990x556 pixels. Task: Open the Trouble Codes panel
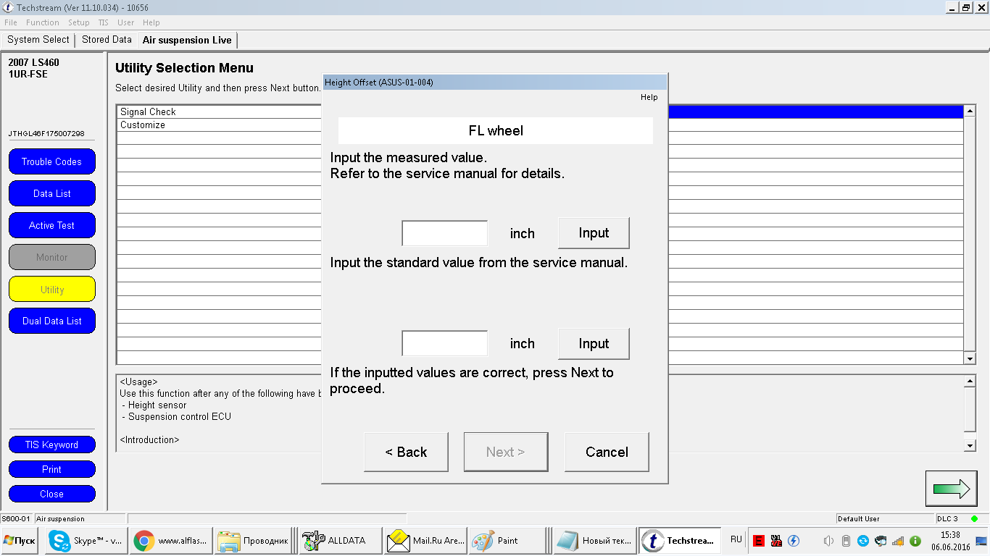tap(52, 162)
